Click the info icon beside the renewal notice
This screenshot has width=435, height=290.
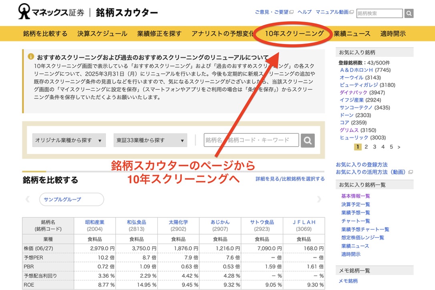click(31, 56)
